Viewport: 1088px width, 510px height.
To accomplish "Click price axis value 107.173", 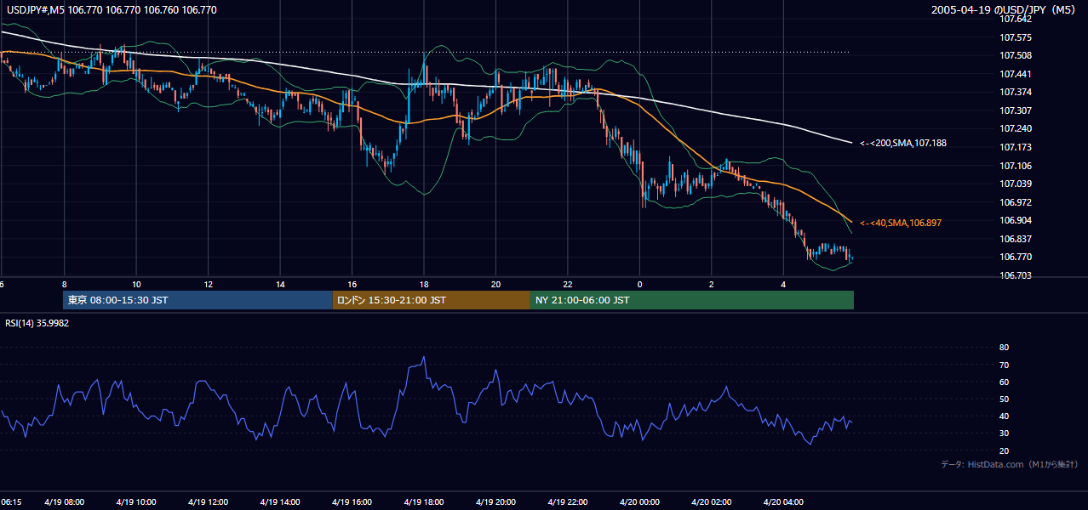I will tap(1016, 147).
